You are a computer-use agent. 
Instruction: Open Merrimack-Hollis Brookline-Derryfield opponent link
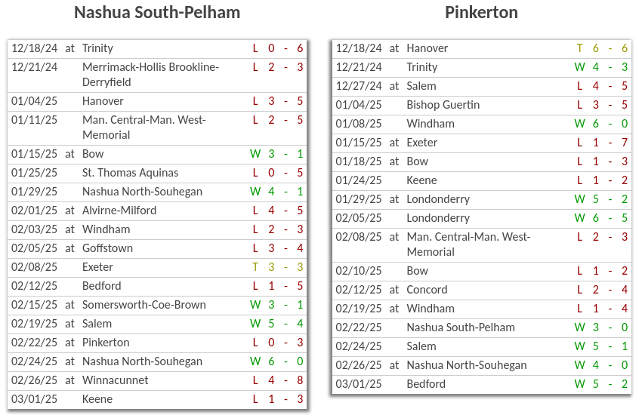tap(150, 74)
